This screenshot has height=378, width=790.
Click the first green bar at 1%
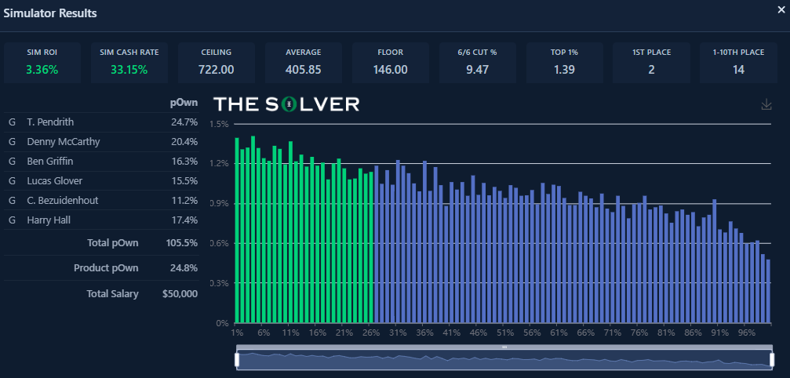point(237,230)
